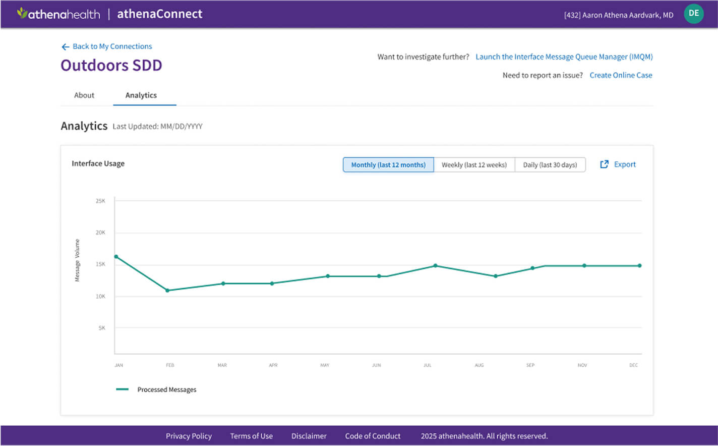The image size is (718, 446).
Task: Click the Aaron Athena Aardvark, MD name
Action: point(628,15)
